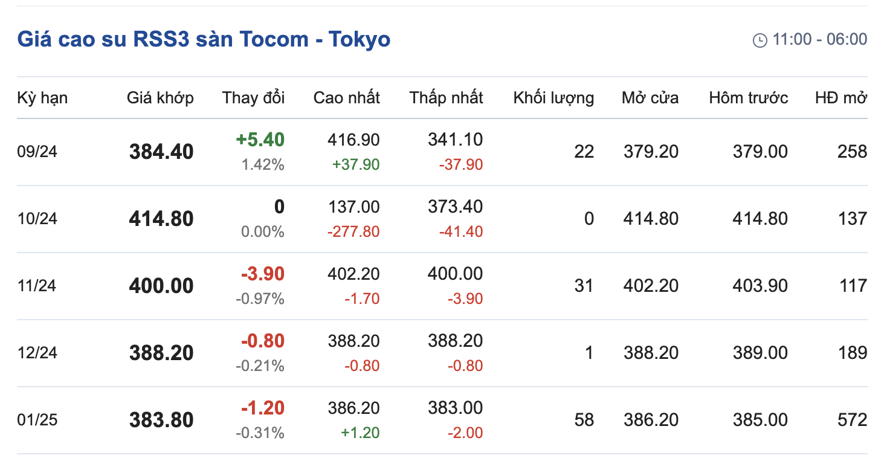This screenshot has width=887, height=458.
Task: Click the Khối lượng column header
Action: point(553,98)
